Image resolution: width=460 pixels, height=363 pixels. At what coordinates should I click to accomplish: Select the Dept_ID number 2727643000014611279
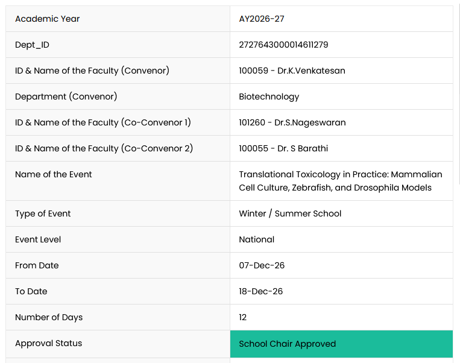coord(283,45)
